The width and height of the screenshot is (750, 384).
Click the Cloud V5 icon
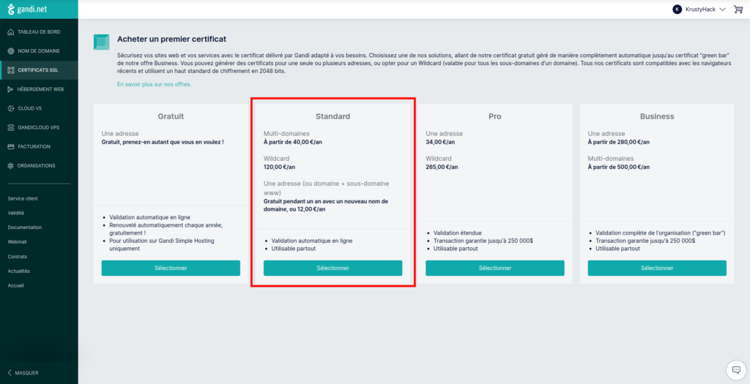[x=11, y=108]
